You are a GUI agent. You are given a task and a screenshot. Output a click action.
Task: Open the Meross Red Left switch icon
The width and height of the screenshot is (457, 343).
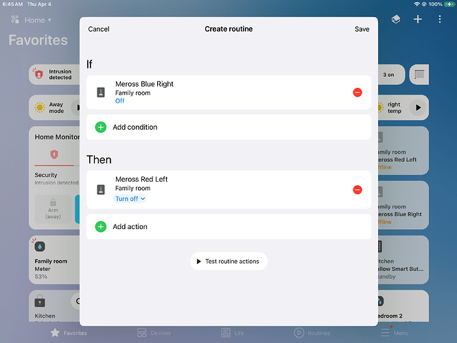tap(101, 190)
